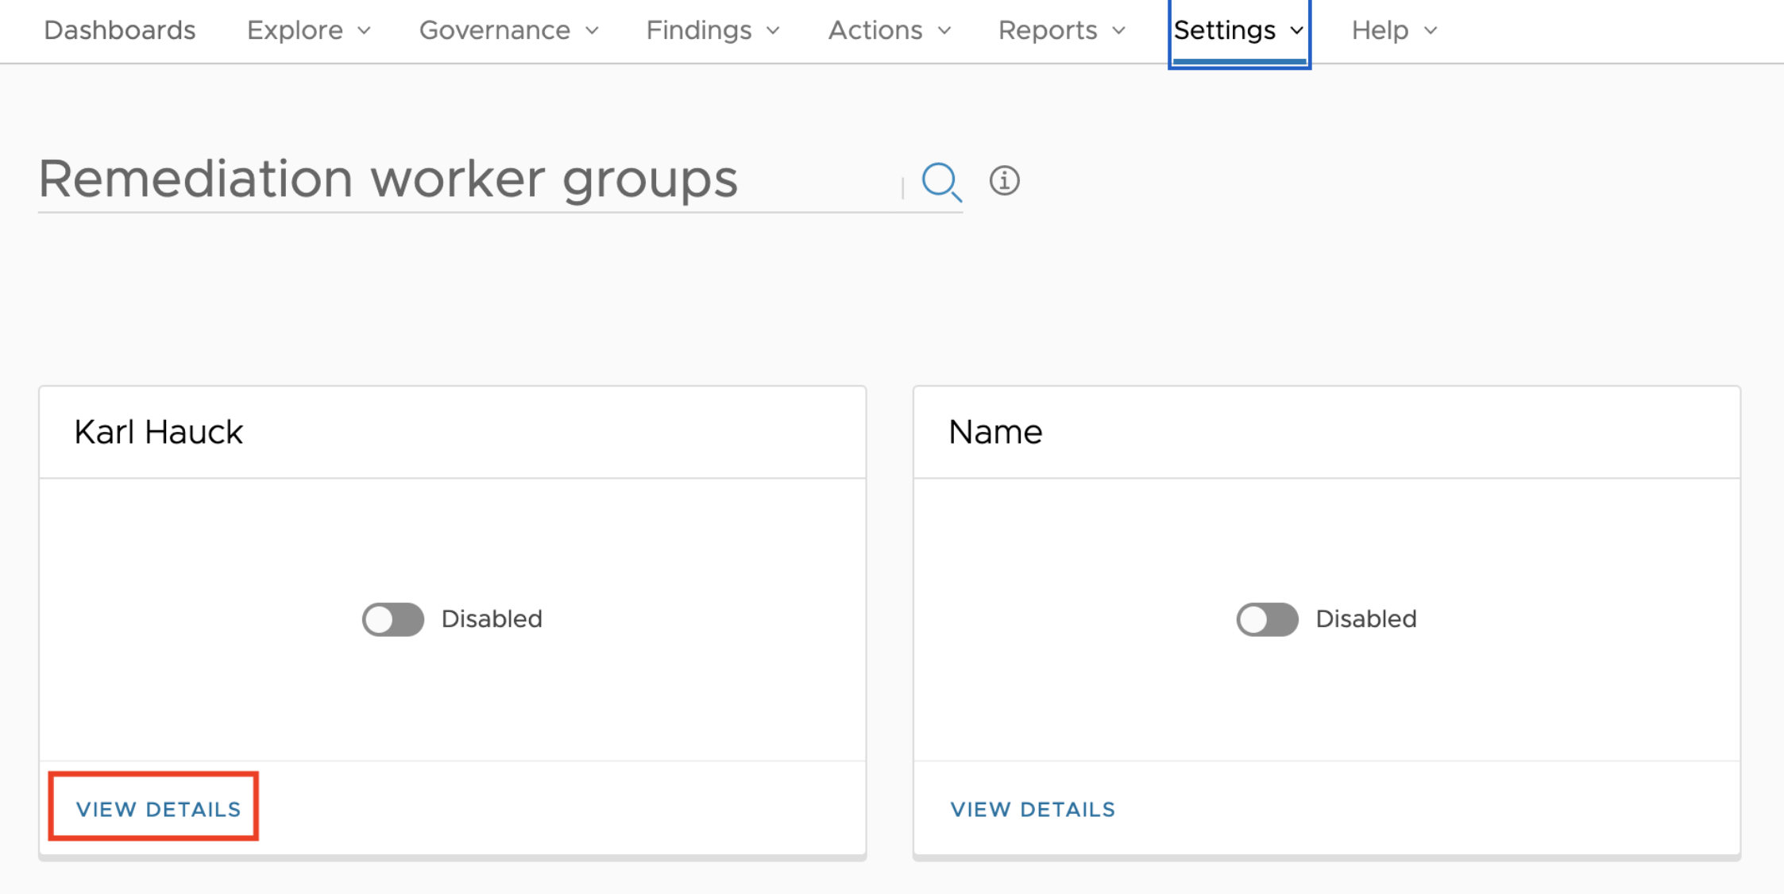Image resolution: width=1784 pixels, height=894 pixels.
Task: Open the Reports menu
Action: 1061,30
